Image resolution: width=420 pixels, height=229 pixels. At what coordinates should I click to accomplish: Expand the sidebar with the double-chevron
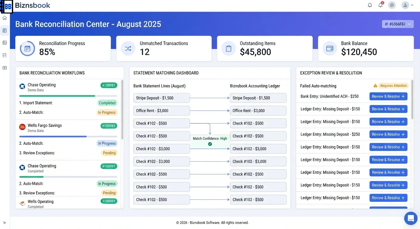(x=5, y=223)
